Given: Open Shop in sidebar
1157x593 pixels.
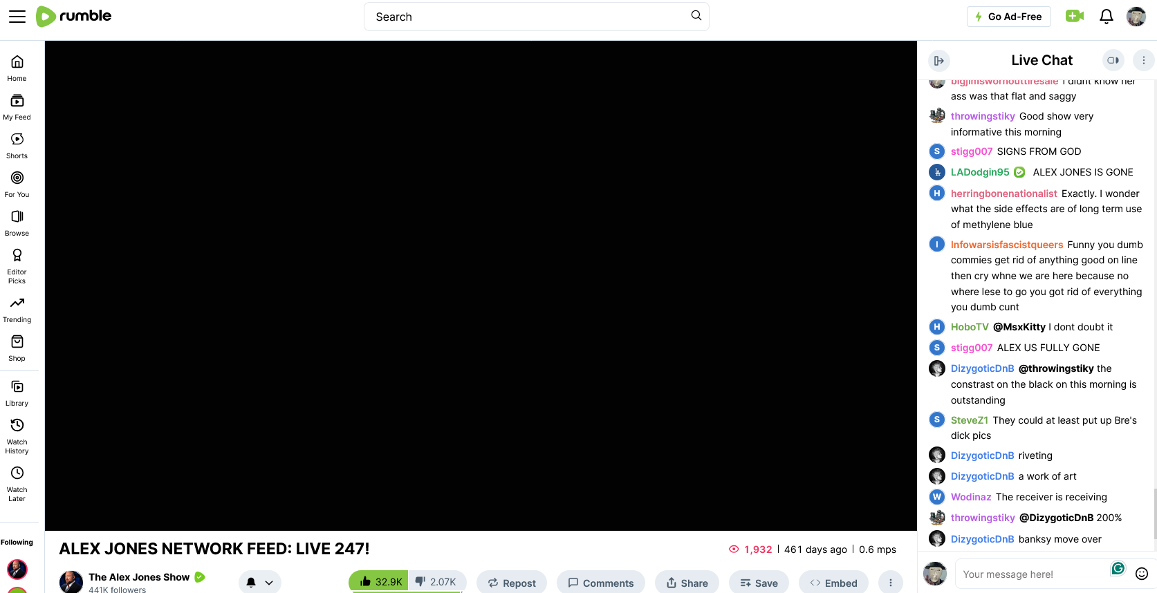Looking at the screenshot, I should pos(17,348).
